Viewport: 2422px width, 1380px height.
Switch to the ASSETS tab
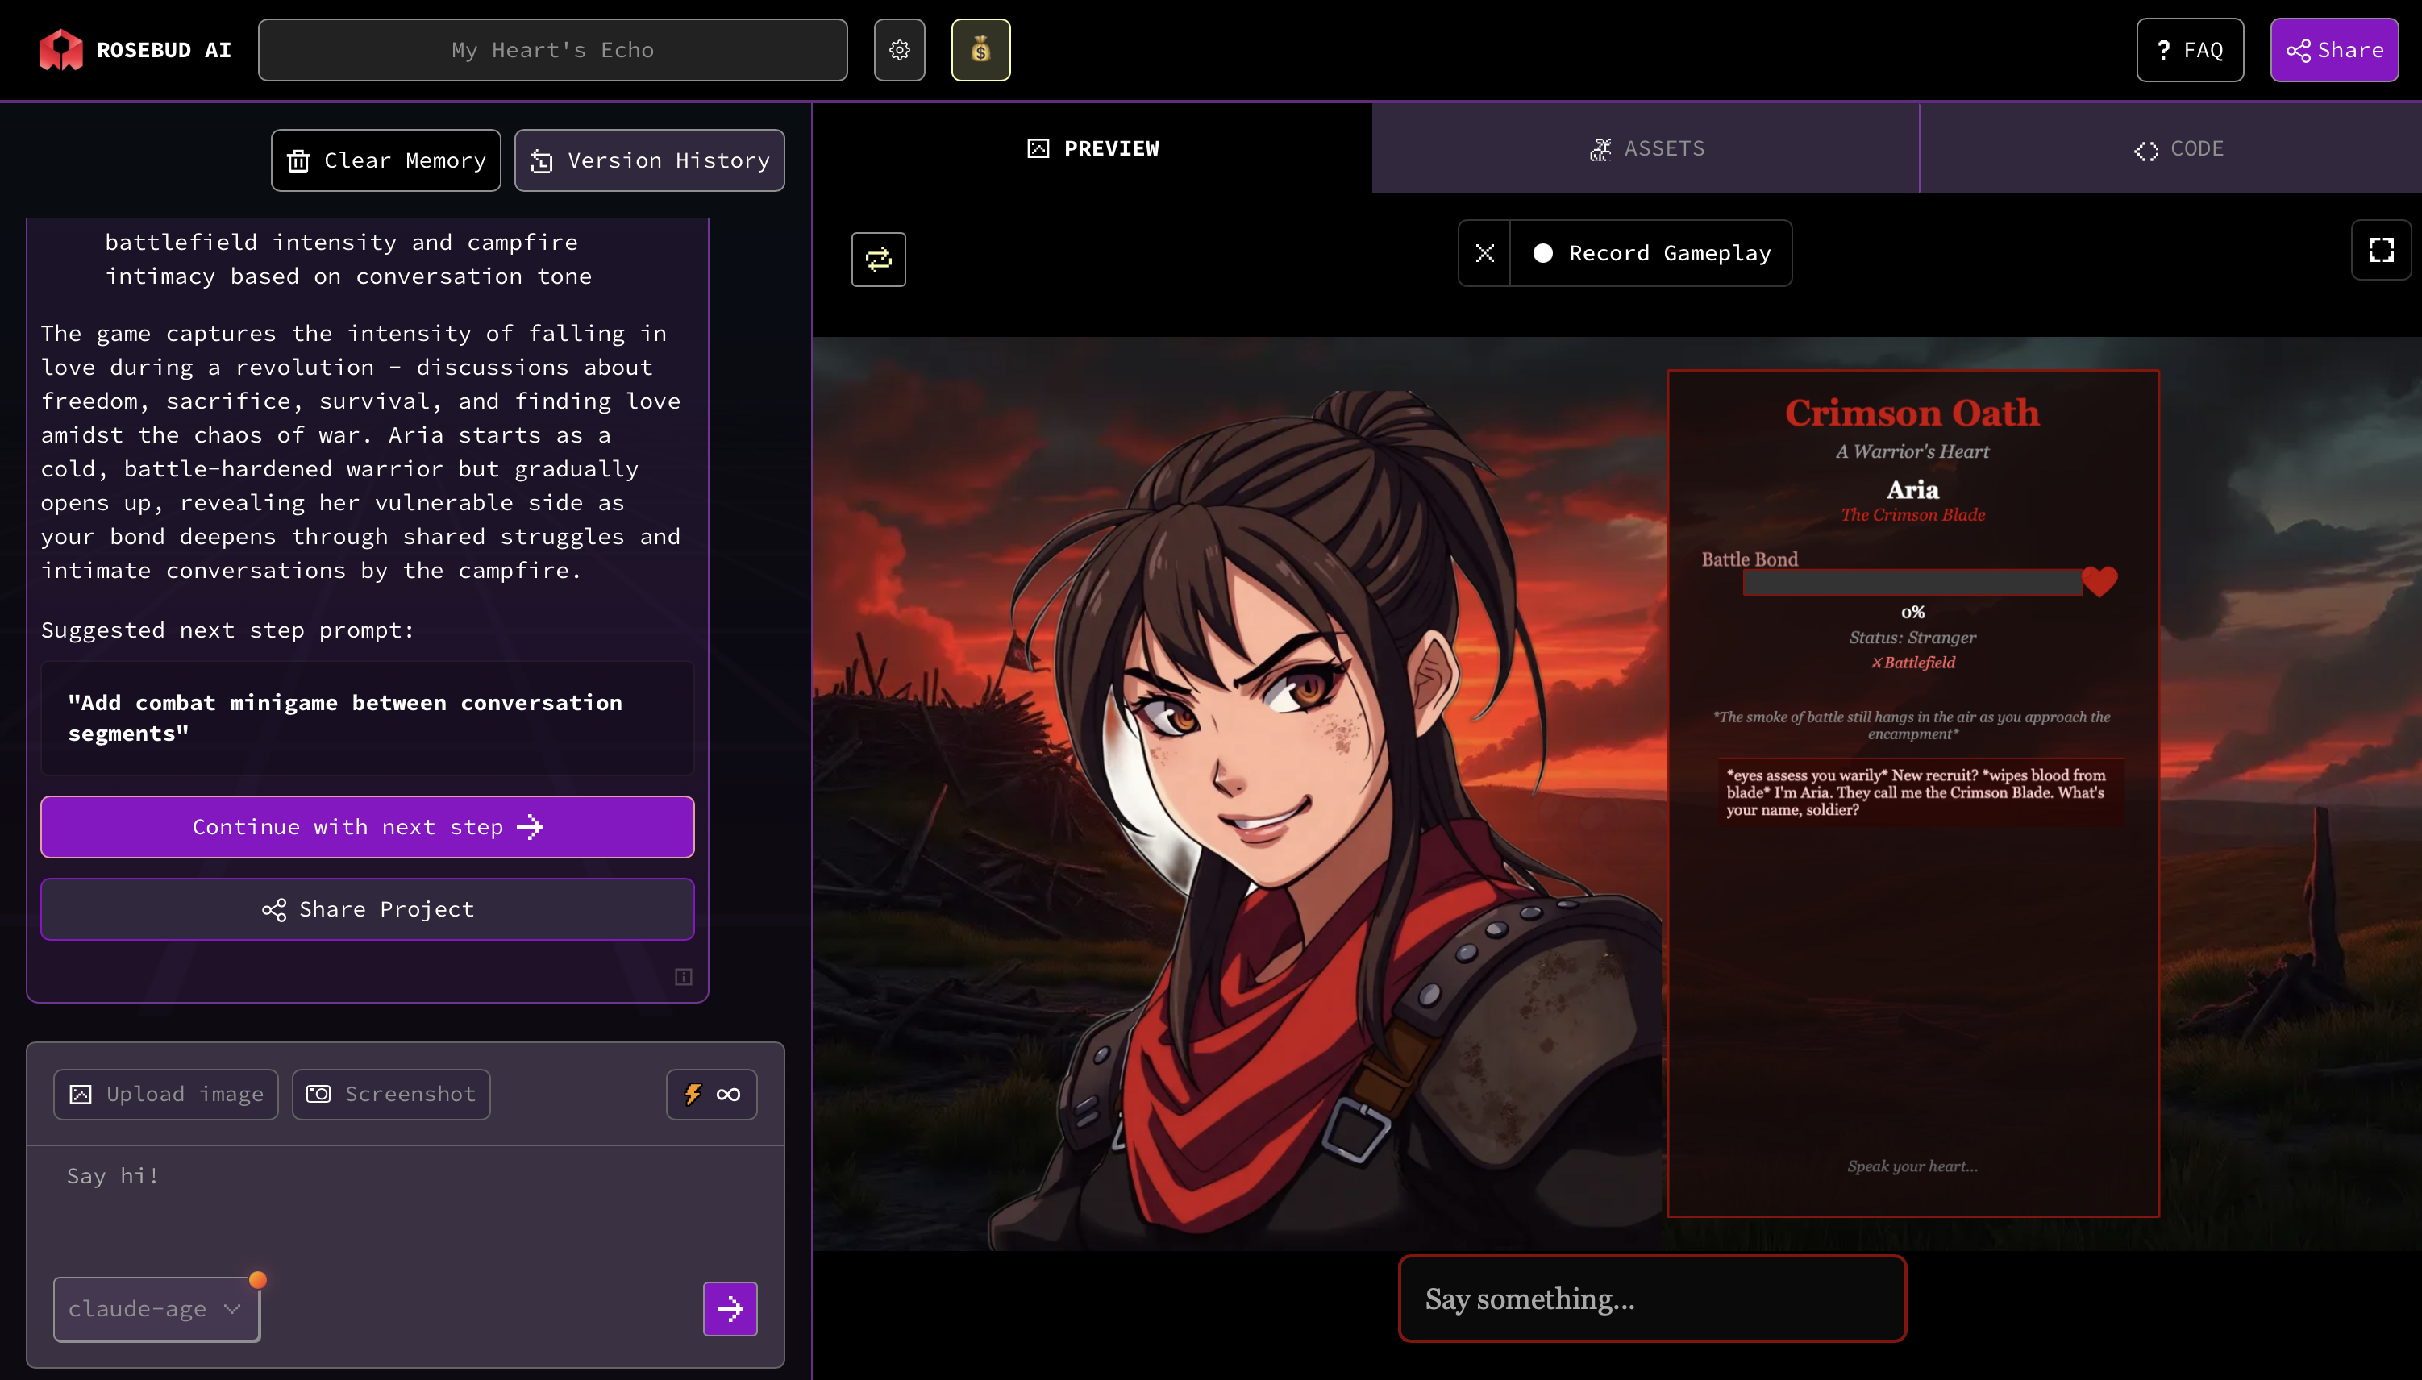pyautogui.click(x=1646, y=149)
